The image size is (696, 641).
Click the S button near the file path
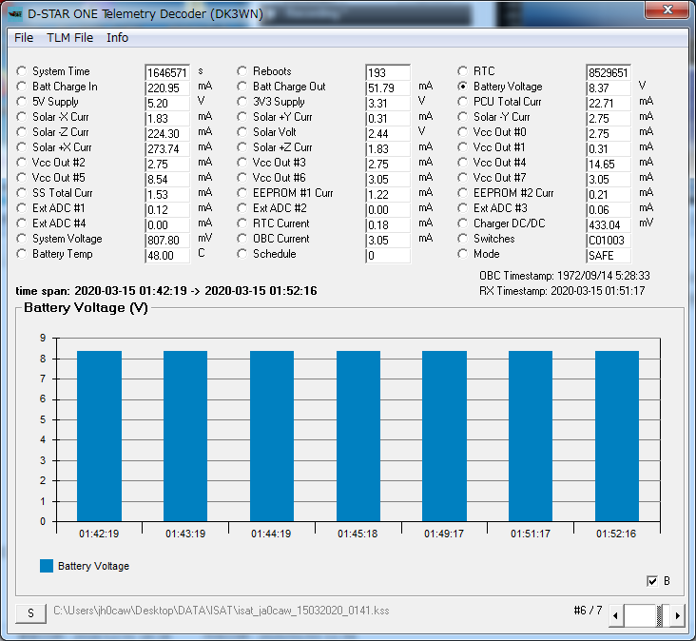click(x=30, y=613)
